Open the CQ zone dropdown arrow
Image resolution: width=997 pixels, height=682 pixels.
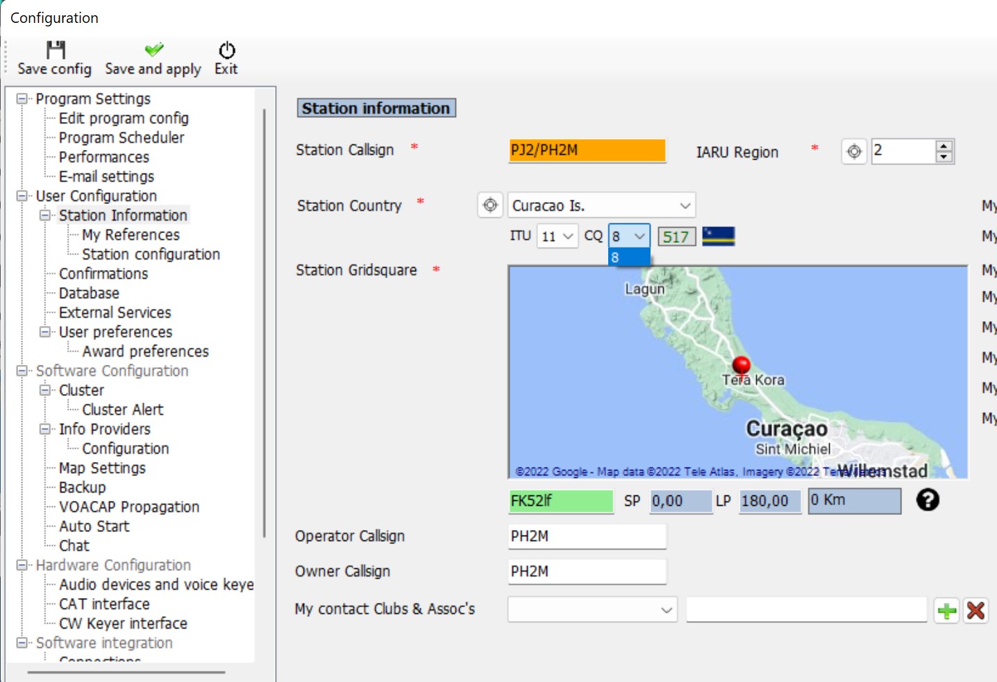640,237
